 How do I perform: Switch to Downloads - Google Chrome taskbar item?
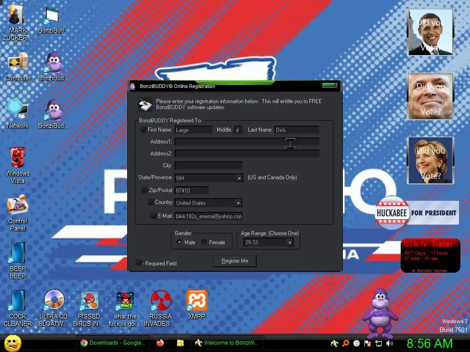point(113,343)
